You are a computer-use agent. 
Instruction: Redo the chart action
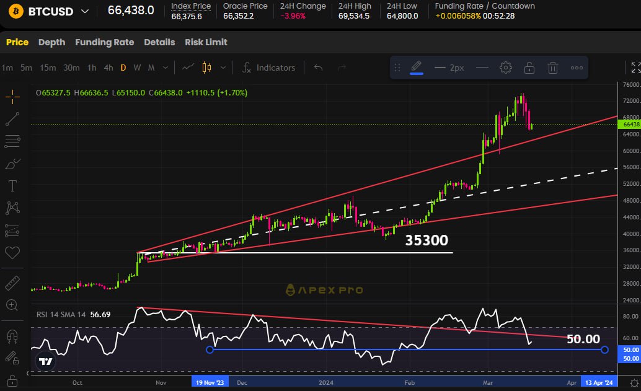pyautogui.click(x=342, y=68)
